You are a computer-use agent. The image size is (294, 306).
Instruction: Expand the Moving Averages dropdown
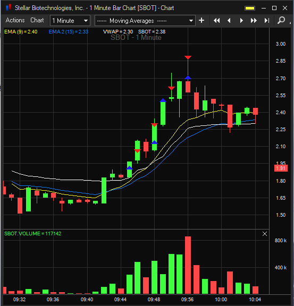click(145, 21)
